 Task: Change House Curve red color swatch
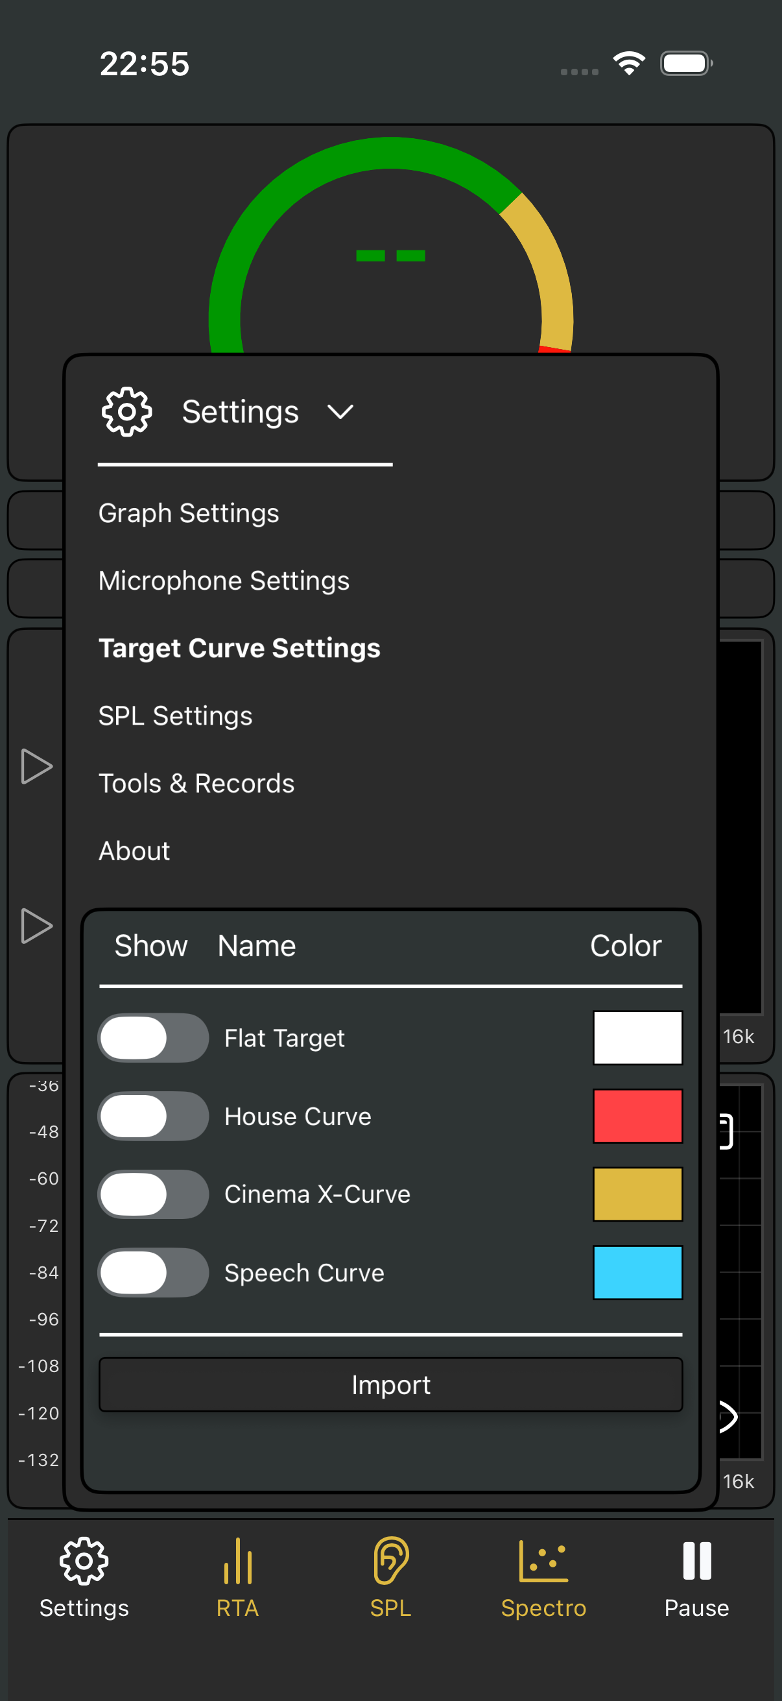(x=637, y=1116)
